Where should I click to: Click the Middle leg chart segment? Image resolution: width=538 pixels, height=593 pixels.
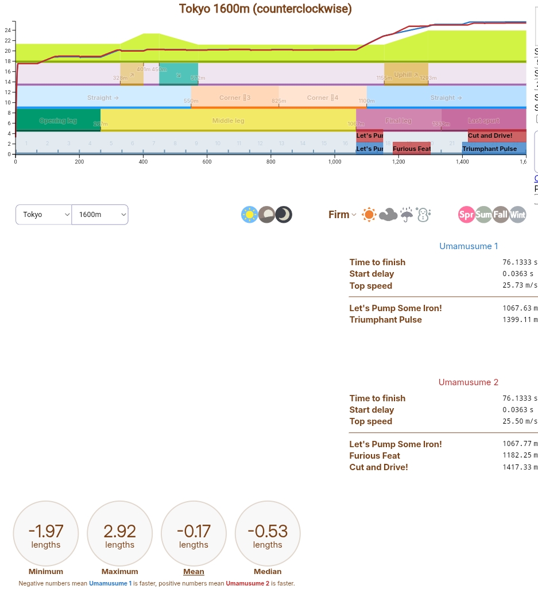pos(228,120)
